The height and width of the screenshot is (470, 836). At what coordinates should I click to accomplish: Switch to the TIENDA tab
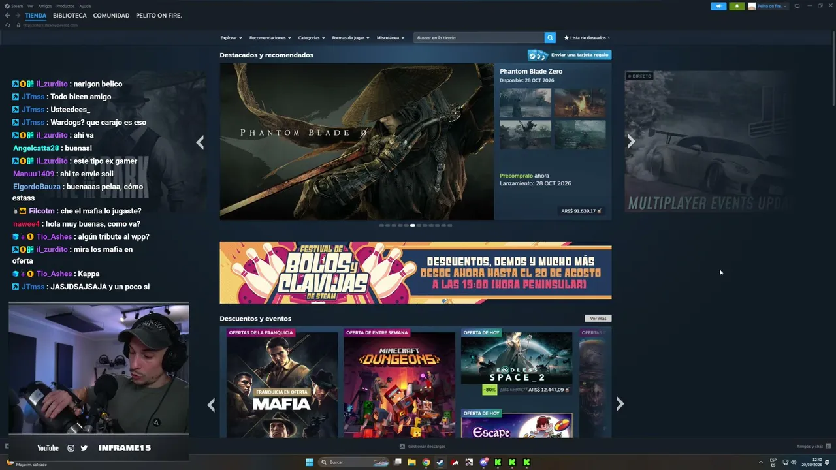coord(36,16)
